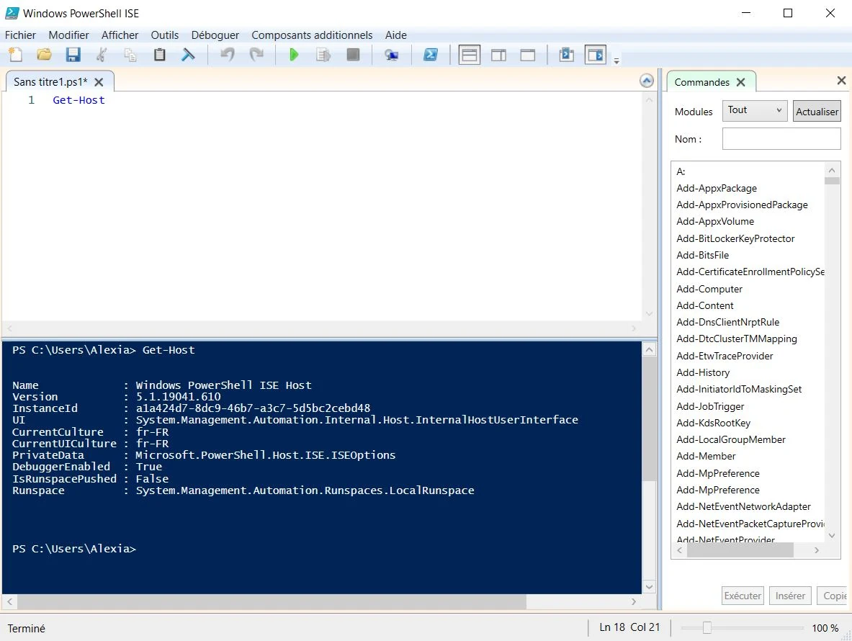This screenshot has width=852, height=641.
Task: Select Add-AppxVolume command
Action: click(715, 222)
